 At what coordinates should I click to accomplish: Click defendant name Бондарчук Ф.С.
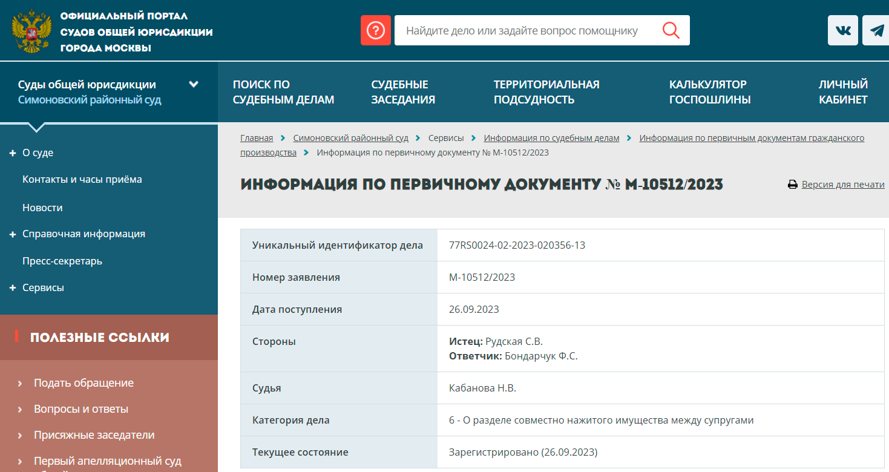541,356
